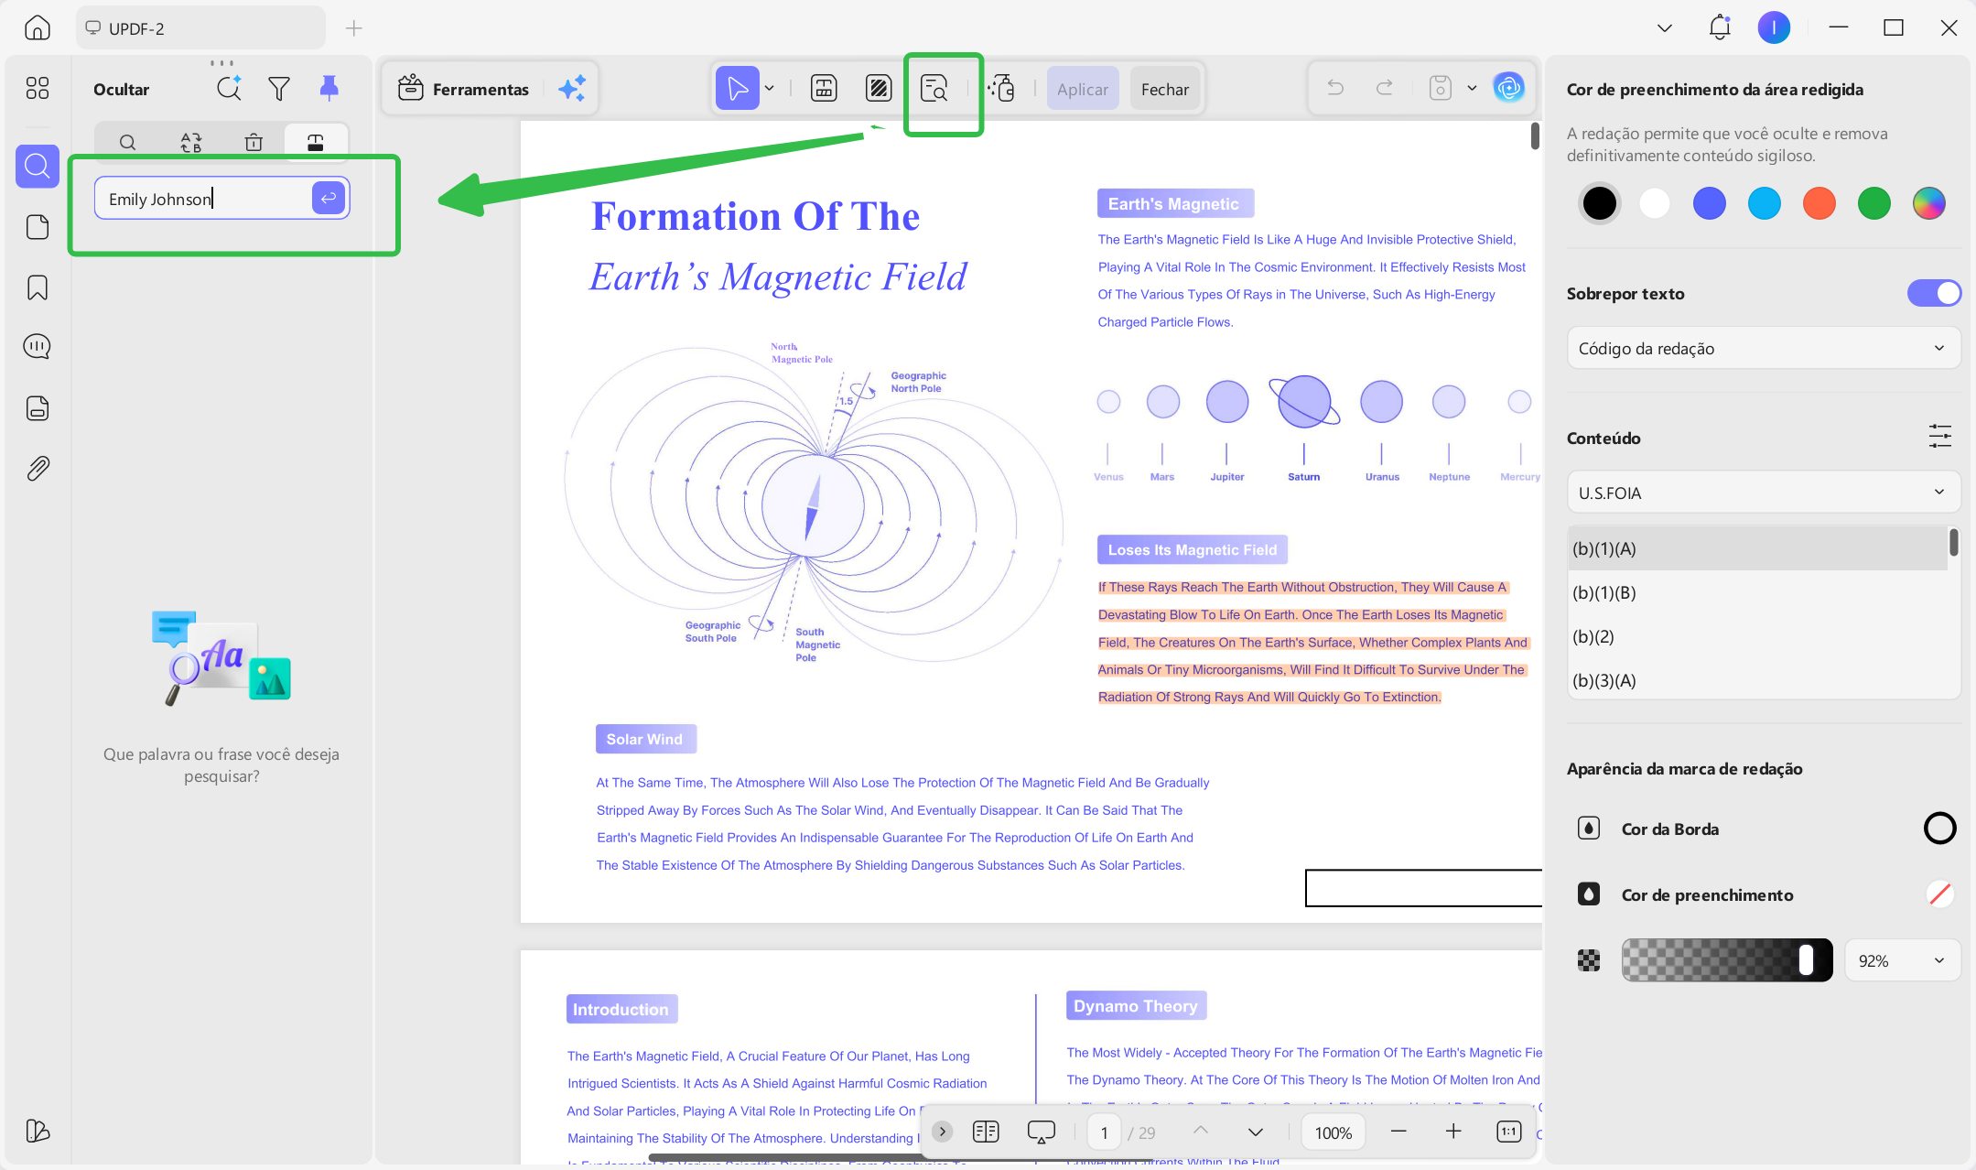Open the form fields sidebar icon

pyautogui.click(x=38, y=407)
